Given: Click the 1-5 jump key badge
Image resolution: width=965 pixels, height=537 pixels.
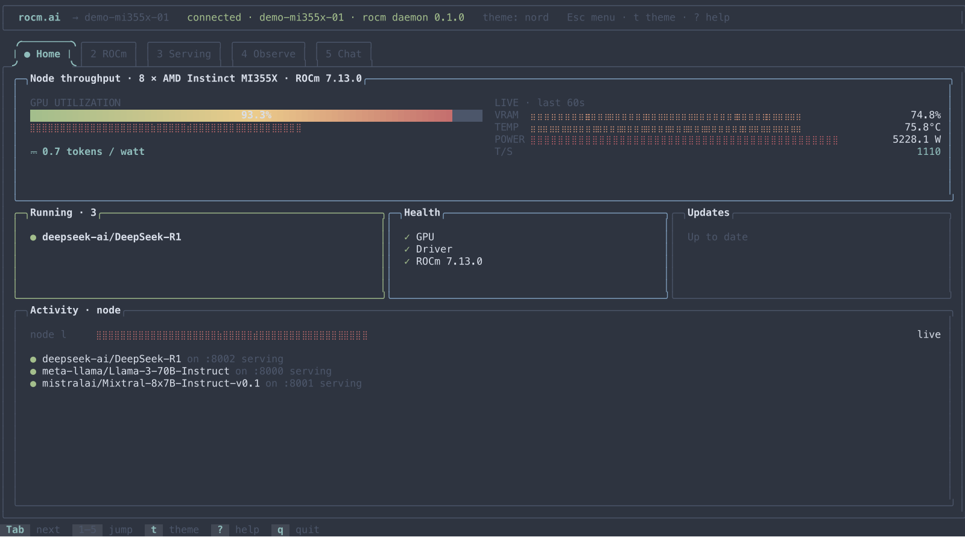Looking at the screenshot, I should point(87,530).
